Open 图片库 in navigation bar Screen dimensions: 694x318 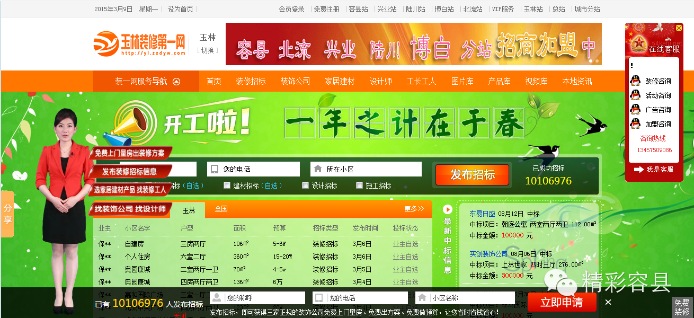tap(462, 82)
